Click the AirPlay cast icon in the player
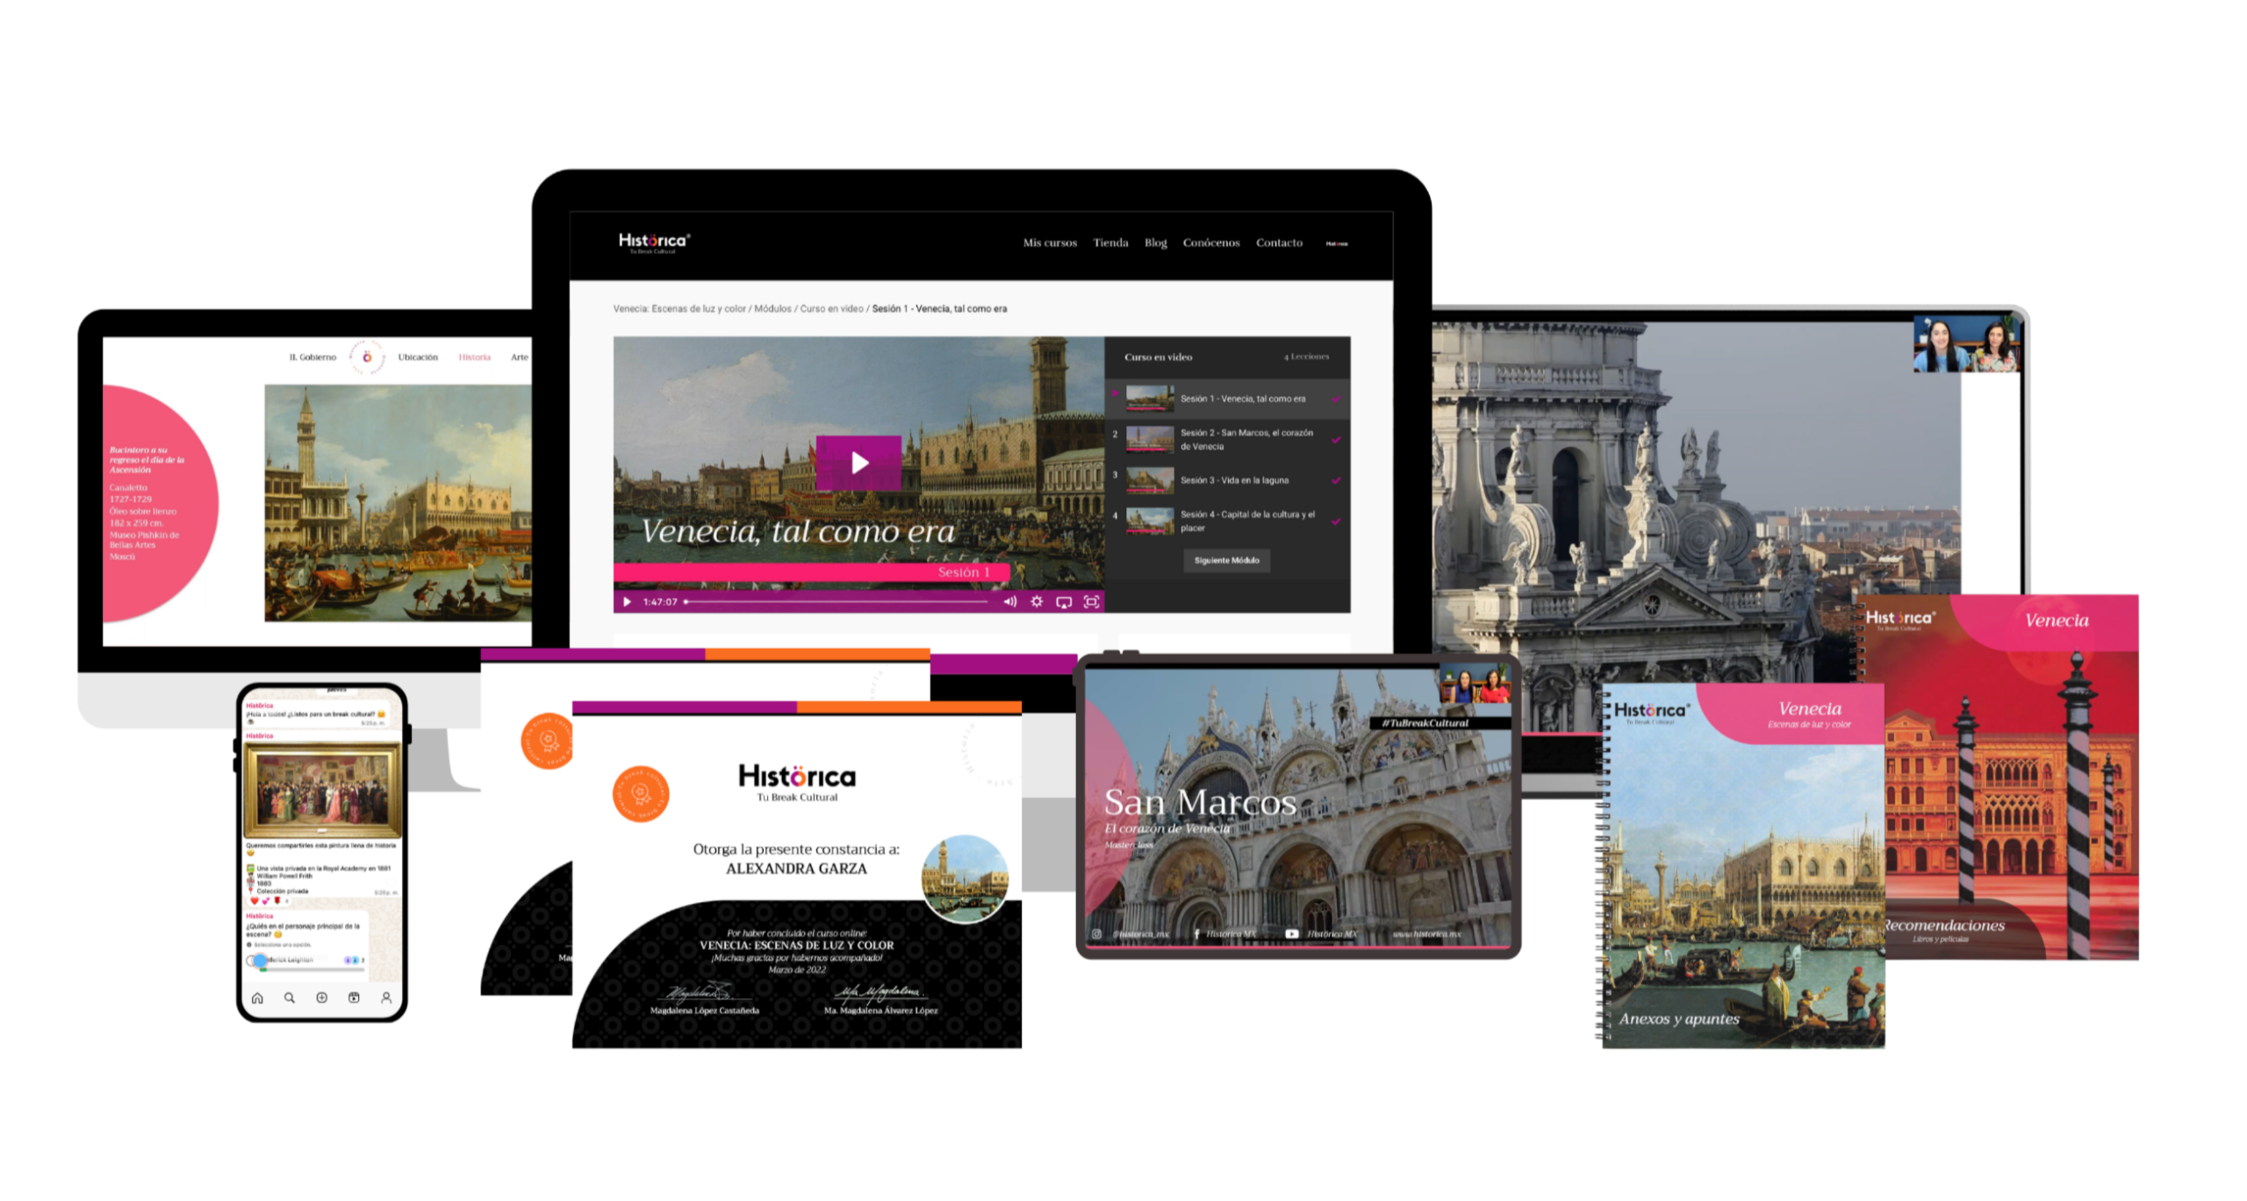 [1064, 602]
